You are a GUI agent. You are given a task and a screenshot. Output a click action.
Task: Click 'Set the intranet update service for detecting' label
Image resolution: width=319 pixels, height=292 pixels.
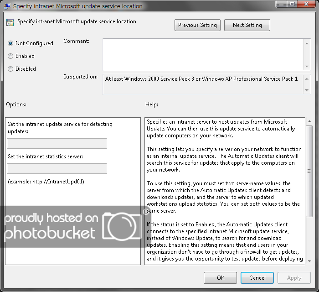pos(60,124)
